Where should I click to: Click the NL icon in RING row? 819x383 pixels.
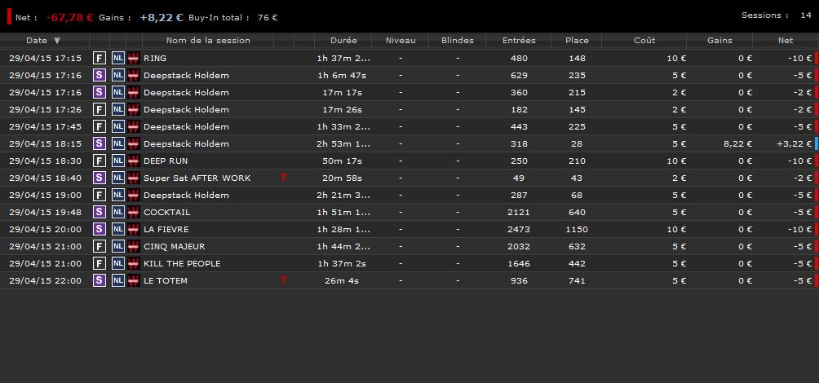(x=118, y=58)
